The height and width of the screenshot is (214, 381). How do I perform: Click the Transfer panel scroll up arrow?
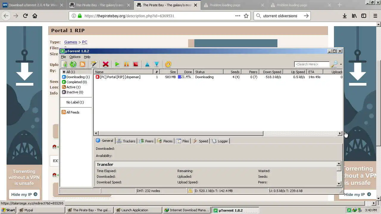click(x=339, y=163)
